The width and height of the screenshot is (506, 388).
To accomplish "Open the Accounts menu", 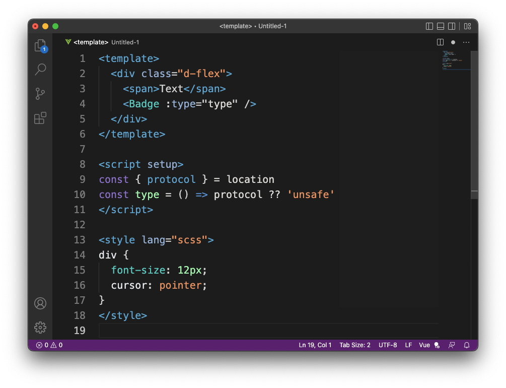I will 40,303.
